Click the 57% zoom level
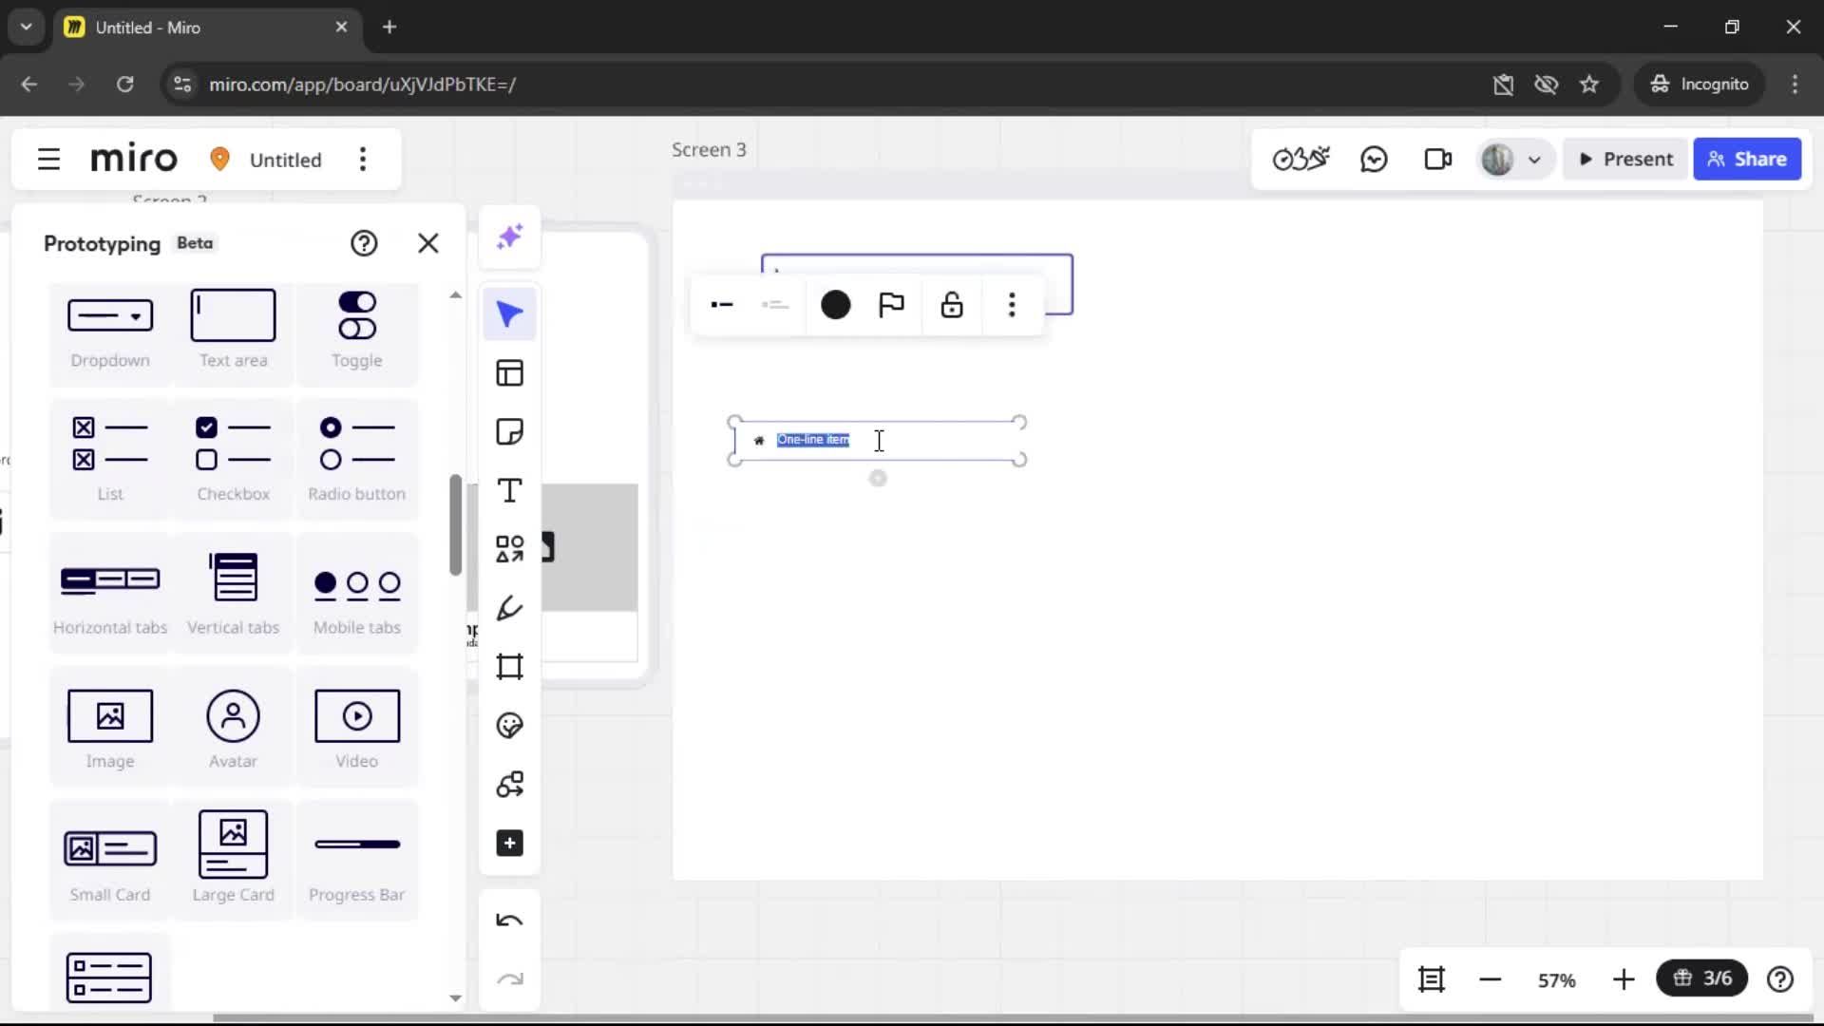Viewport: 1824px width, 1026px height. (1557, 979)
